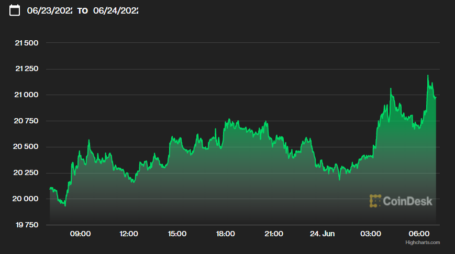Screen dimensions: 455x254
Task: Click the 21 500 y-axis price label
Action: coord(26,43)
